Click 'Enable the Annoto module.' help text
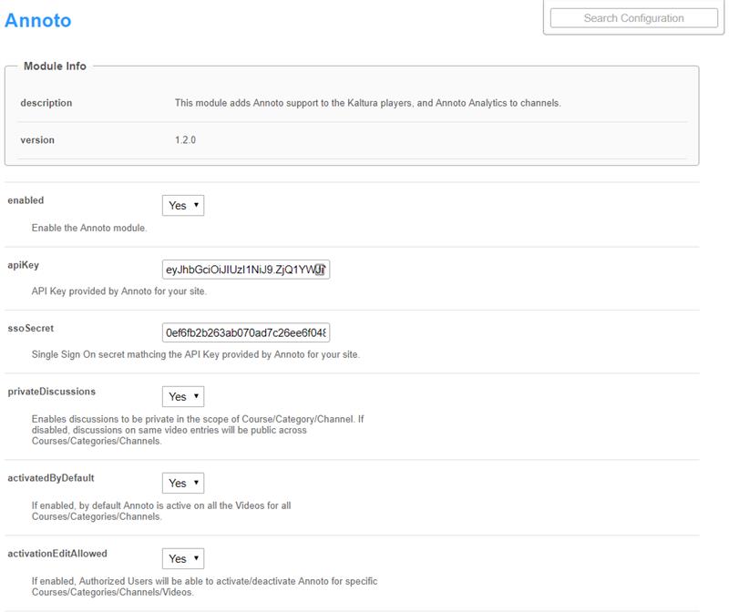 (89, 228)
